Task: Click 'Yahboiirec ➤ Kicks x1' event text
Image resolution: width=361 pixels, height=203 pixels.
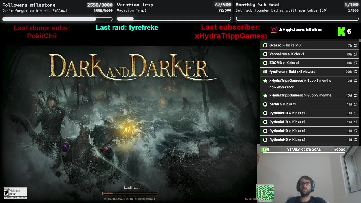Action: pyautogui.click(x=287, y=54)
